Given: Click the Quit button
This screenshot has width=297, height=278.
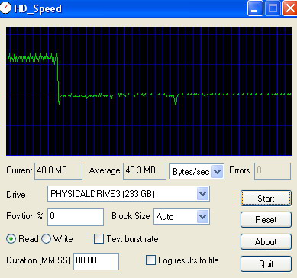Looking at the screenshot, I should [x=266, y=264].
